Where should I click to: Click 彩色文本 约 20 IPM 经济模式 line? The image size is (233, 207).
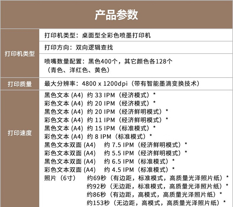pyautogui.click(x=100, y=103)
